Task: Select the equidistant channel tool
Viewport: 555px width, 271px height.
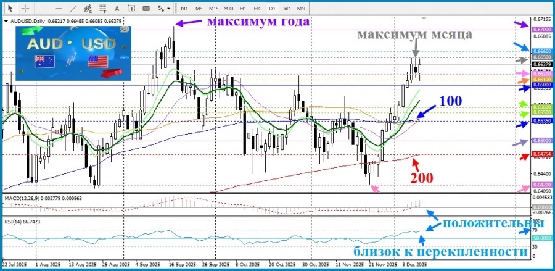Action: tap(88, 8)
